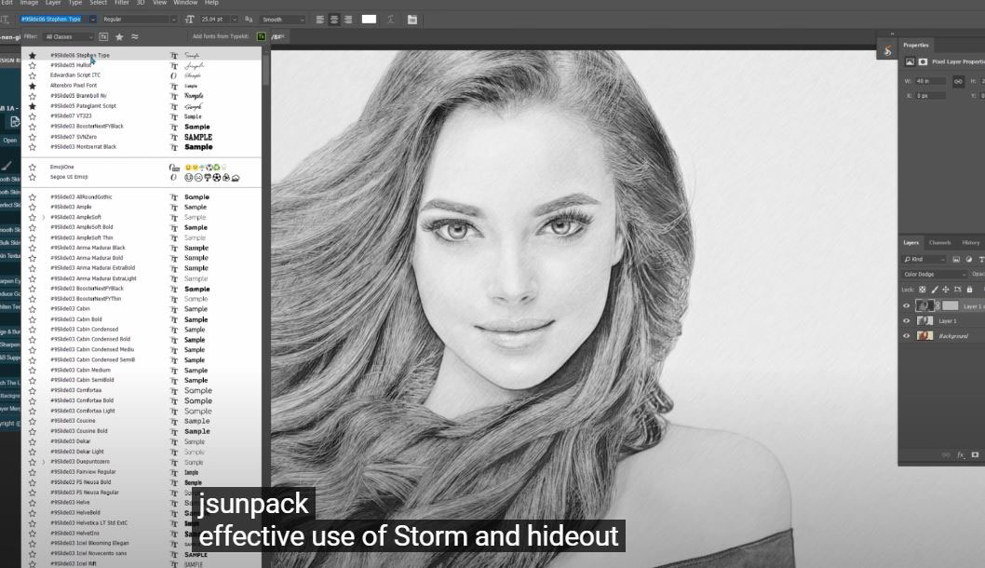Open the Color Dodge blend mode dropdown

[935, 275]
